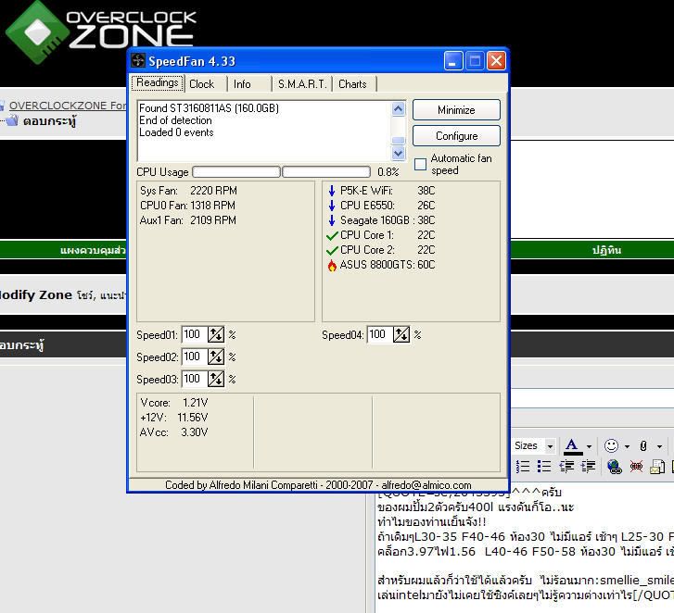674x613 pixels.
Task: Open the Charts tab
Action: point(352,83)
